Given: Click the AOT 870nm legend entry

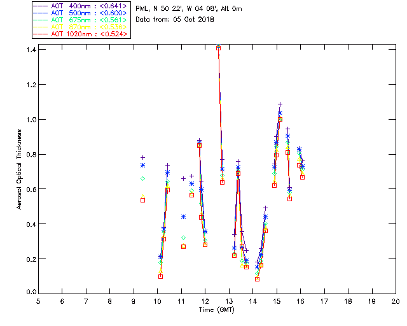Looking at the screenshot, I should [80, 27].
